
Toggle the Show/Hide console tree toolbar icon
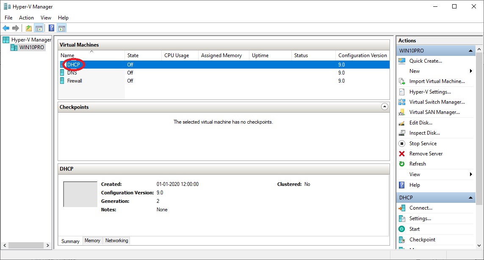point(39,28)
